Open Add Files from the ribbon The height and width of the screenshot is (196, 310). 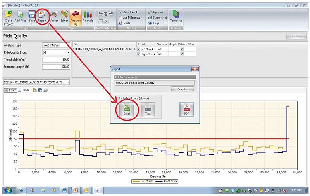20,16
